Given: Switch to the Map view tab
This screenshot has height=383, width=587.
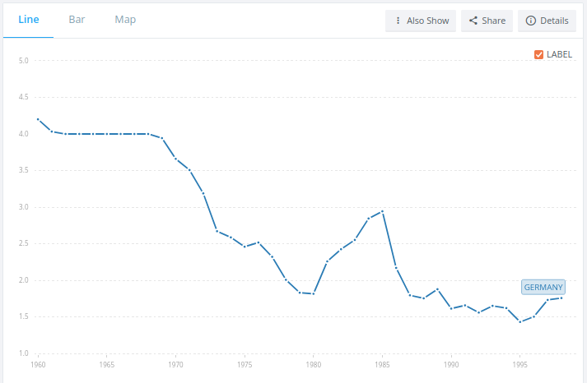Looking at the screenshot, I should 125,20.
